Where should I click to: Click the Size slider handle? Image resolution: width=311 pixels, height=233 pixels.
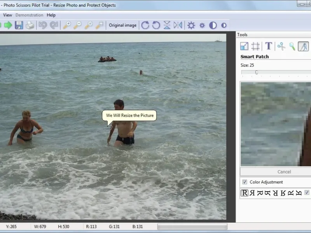tap(257, 72)
